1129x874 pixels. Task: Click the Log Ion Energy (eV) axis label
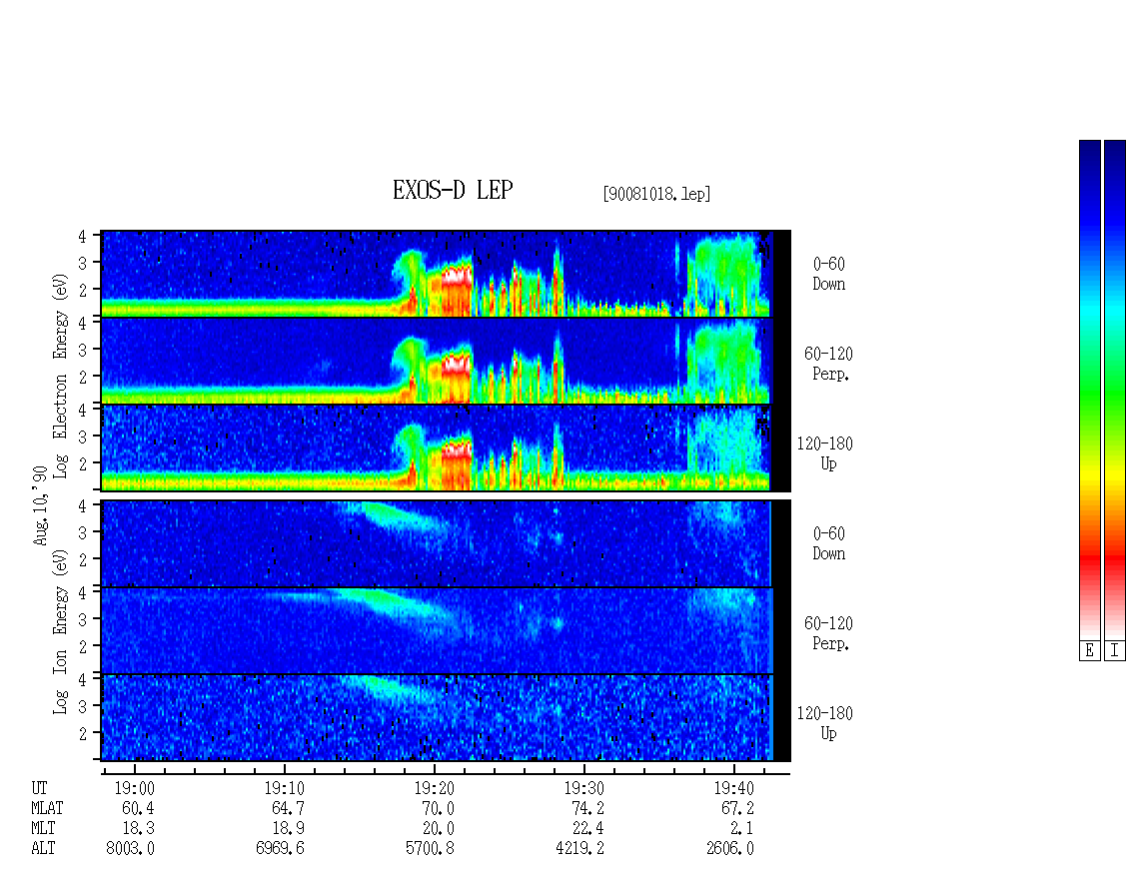pos(61,632)
